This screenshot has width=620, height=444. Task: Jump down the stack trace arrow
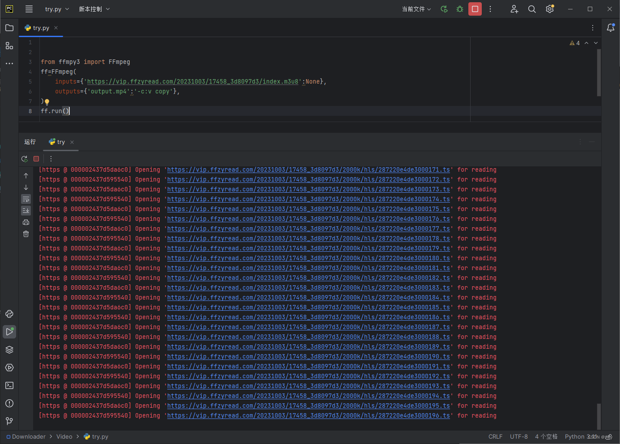pos(26,187)
